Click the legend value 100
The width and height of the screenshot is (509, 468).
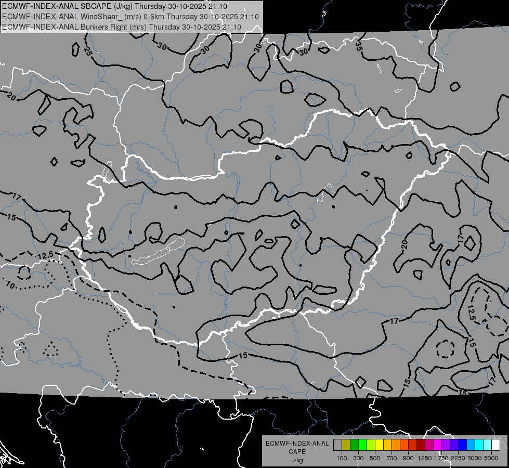(x=342, y=458)
